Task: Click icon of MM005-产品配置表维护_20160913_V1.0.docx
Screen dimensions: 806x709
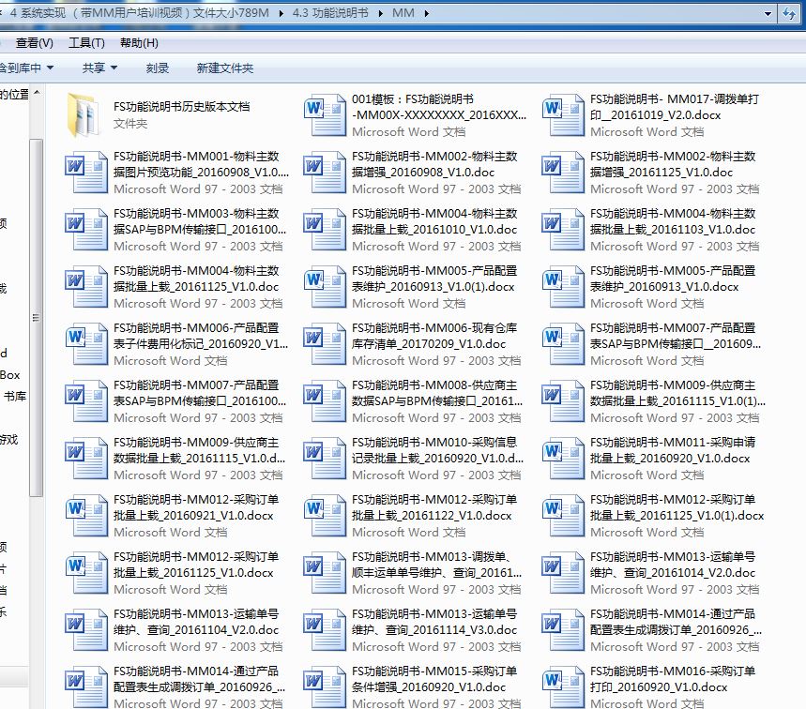Action: pos(563,287)
